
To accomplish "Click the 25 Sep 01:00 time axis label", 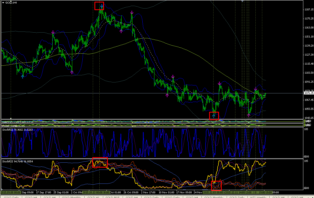I will pos(61,193).
